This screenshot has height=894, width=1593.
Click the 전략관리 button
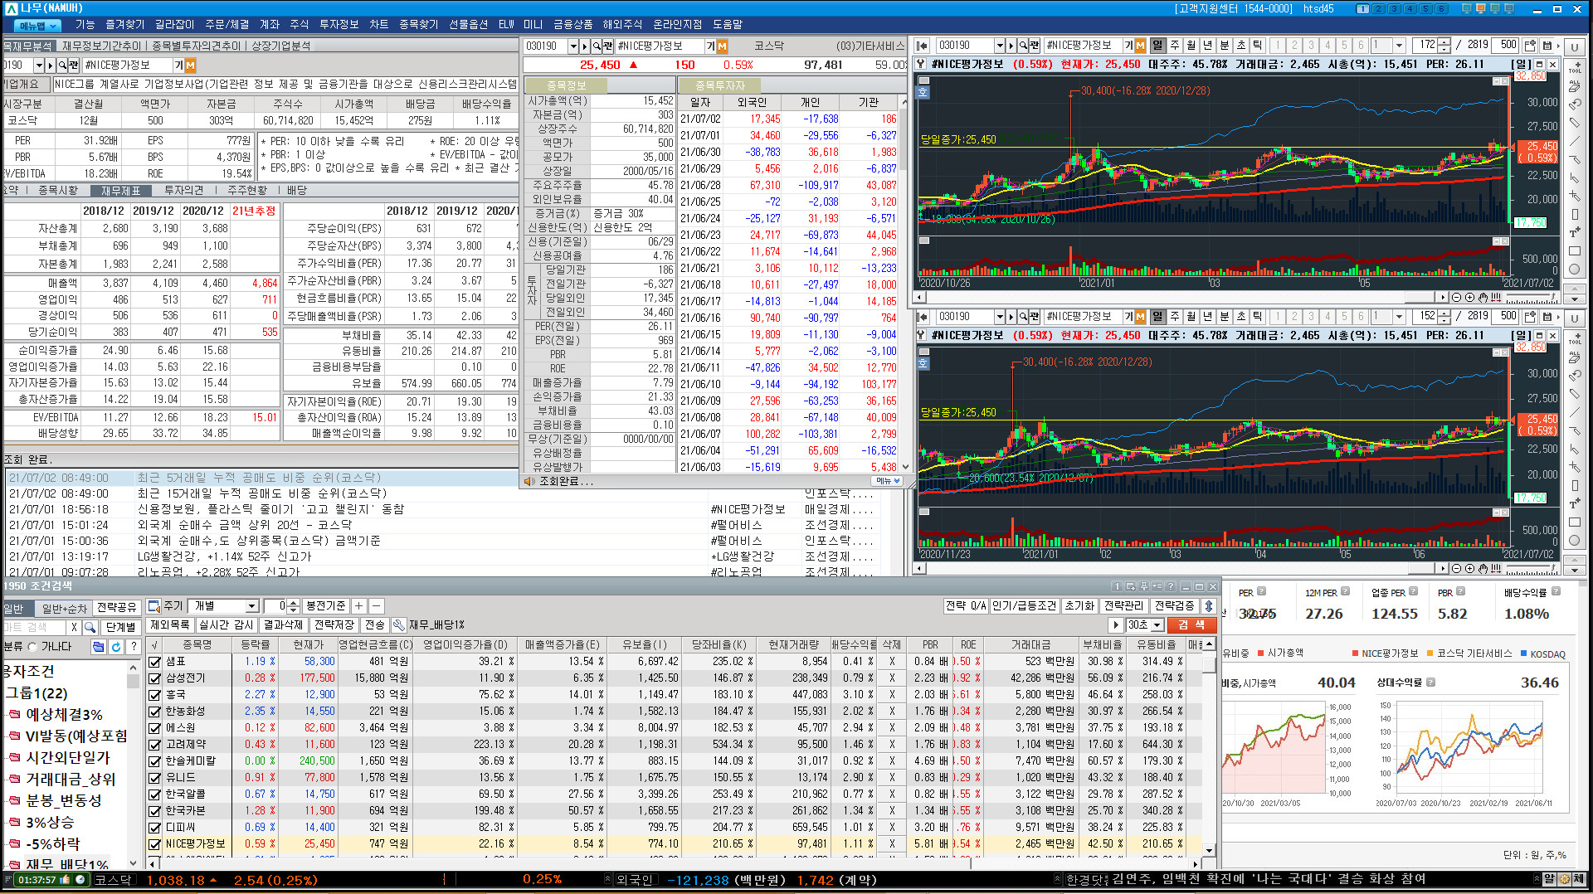coord(1123,606)
